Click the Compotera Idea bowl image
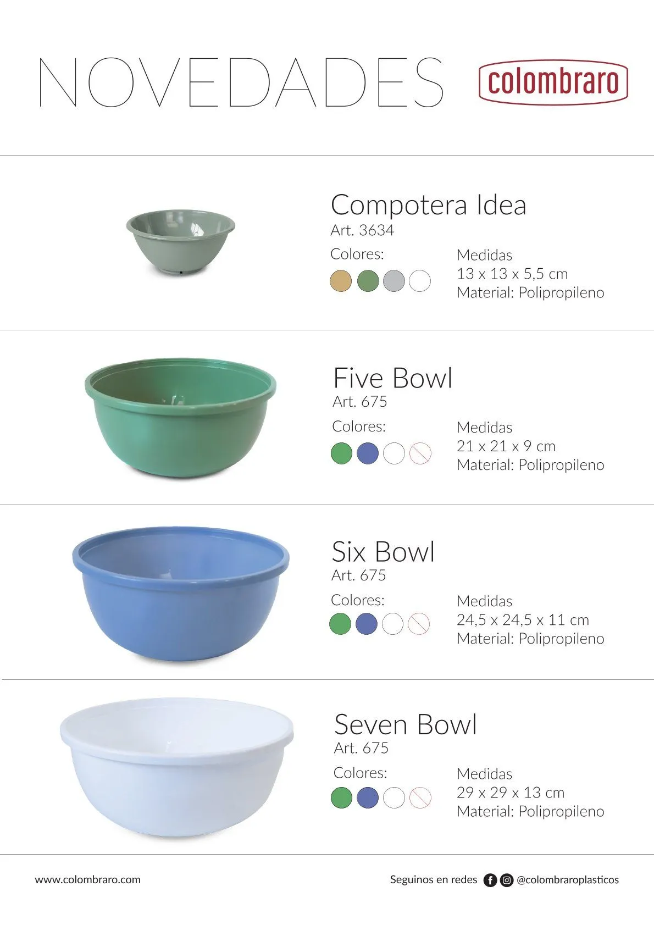Screen dimensions: 654x925 coord(180,241)
